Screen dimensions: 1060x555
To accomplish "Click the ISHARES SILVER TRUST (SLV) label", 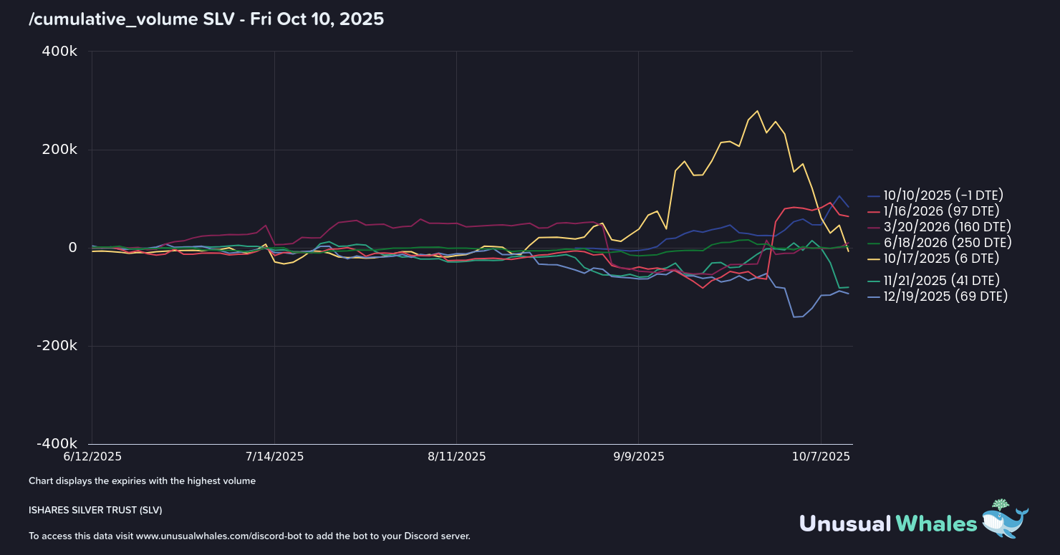I will point(95,510).
